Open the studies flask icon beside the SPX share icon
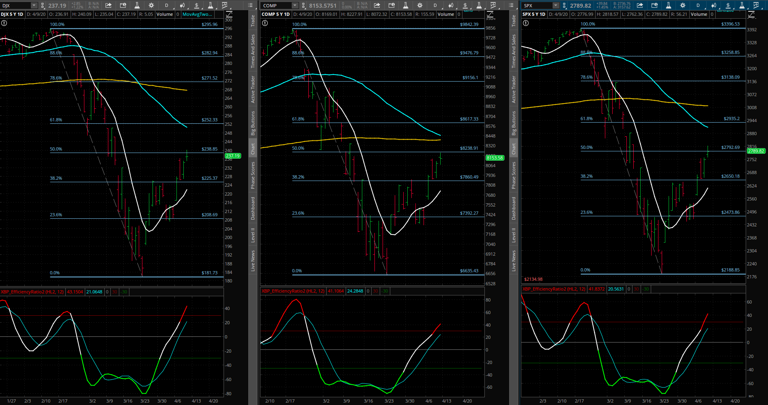The width and height of the screenshot is (768, 405). [668, 5]
